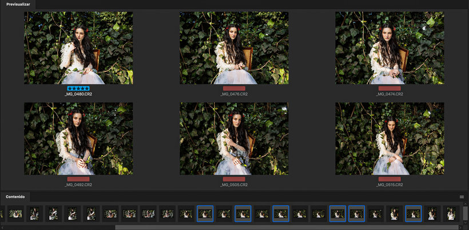
Task: Select the preview image of _MG_0474.CR2
Action: click(389, 48)
